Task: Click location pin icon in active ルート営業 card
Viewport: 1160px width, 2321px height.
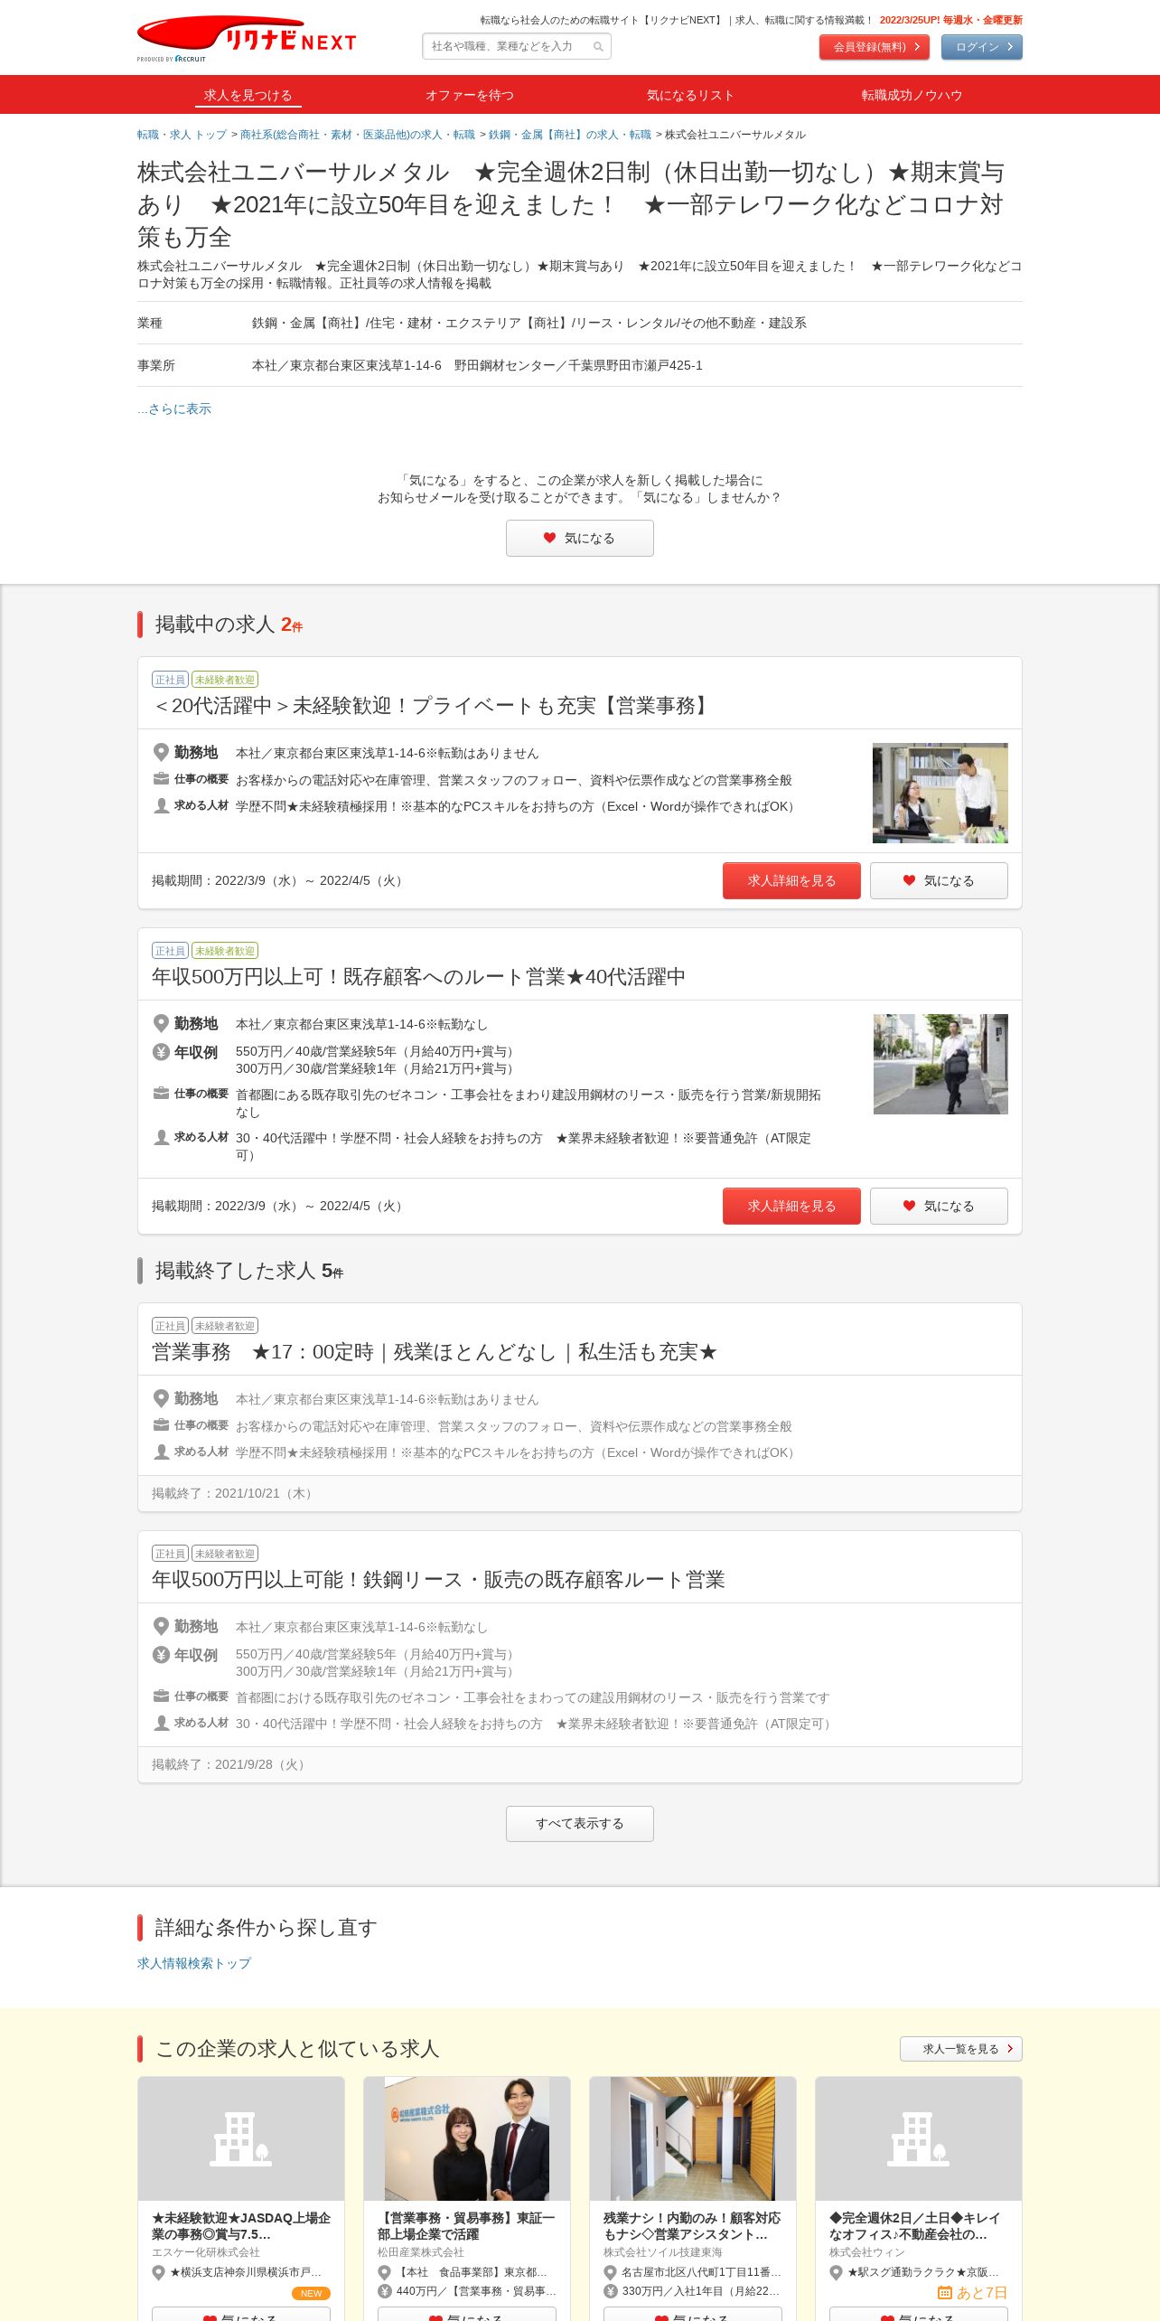Action: 161,1023
